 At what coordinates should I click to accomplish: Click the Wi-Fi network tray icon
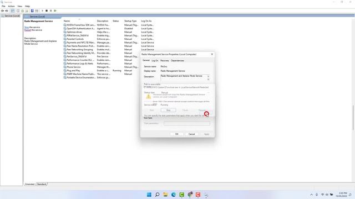tap(322, 195)
